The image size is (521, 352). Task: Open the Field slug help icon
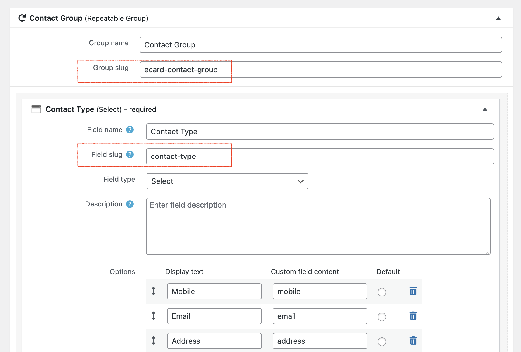(x=130, y=154)
